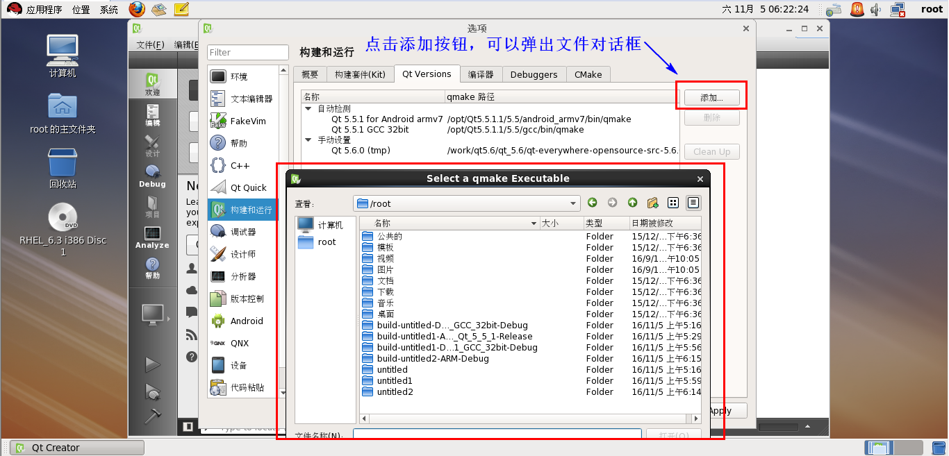Select Qt 5.5.1 GCC 32bit version row

[490, 130]
